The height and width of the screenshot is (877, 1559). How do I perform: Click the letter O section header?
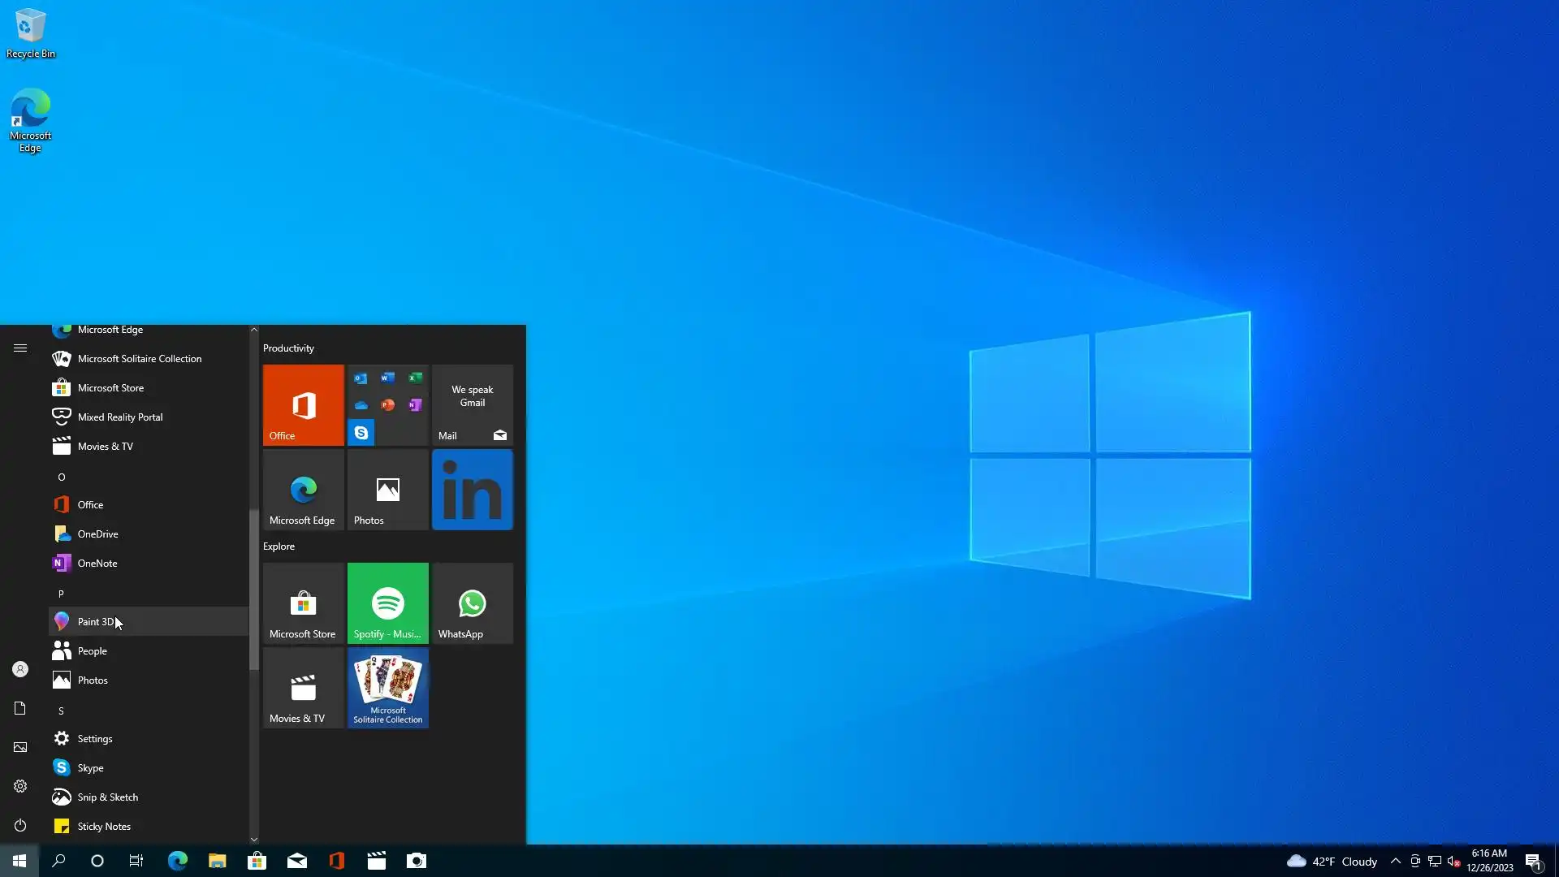(x=61, y=477)
